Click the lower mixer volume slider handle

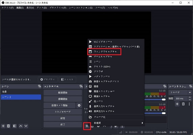click(x=164, y=113)
